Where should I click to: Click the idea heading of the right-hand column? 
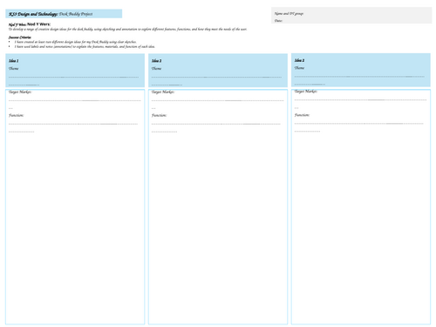click(299, 60)
